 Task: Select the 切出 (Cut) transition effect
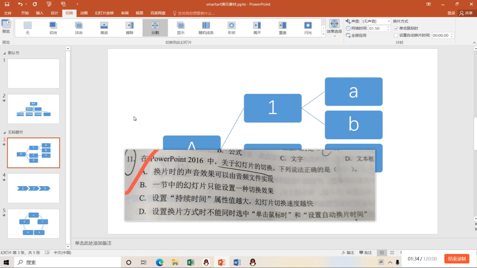(53, 28)
